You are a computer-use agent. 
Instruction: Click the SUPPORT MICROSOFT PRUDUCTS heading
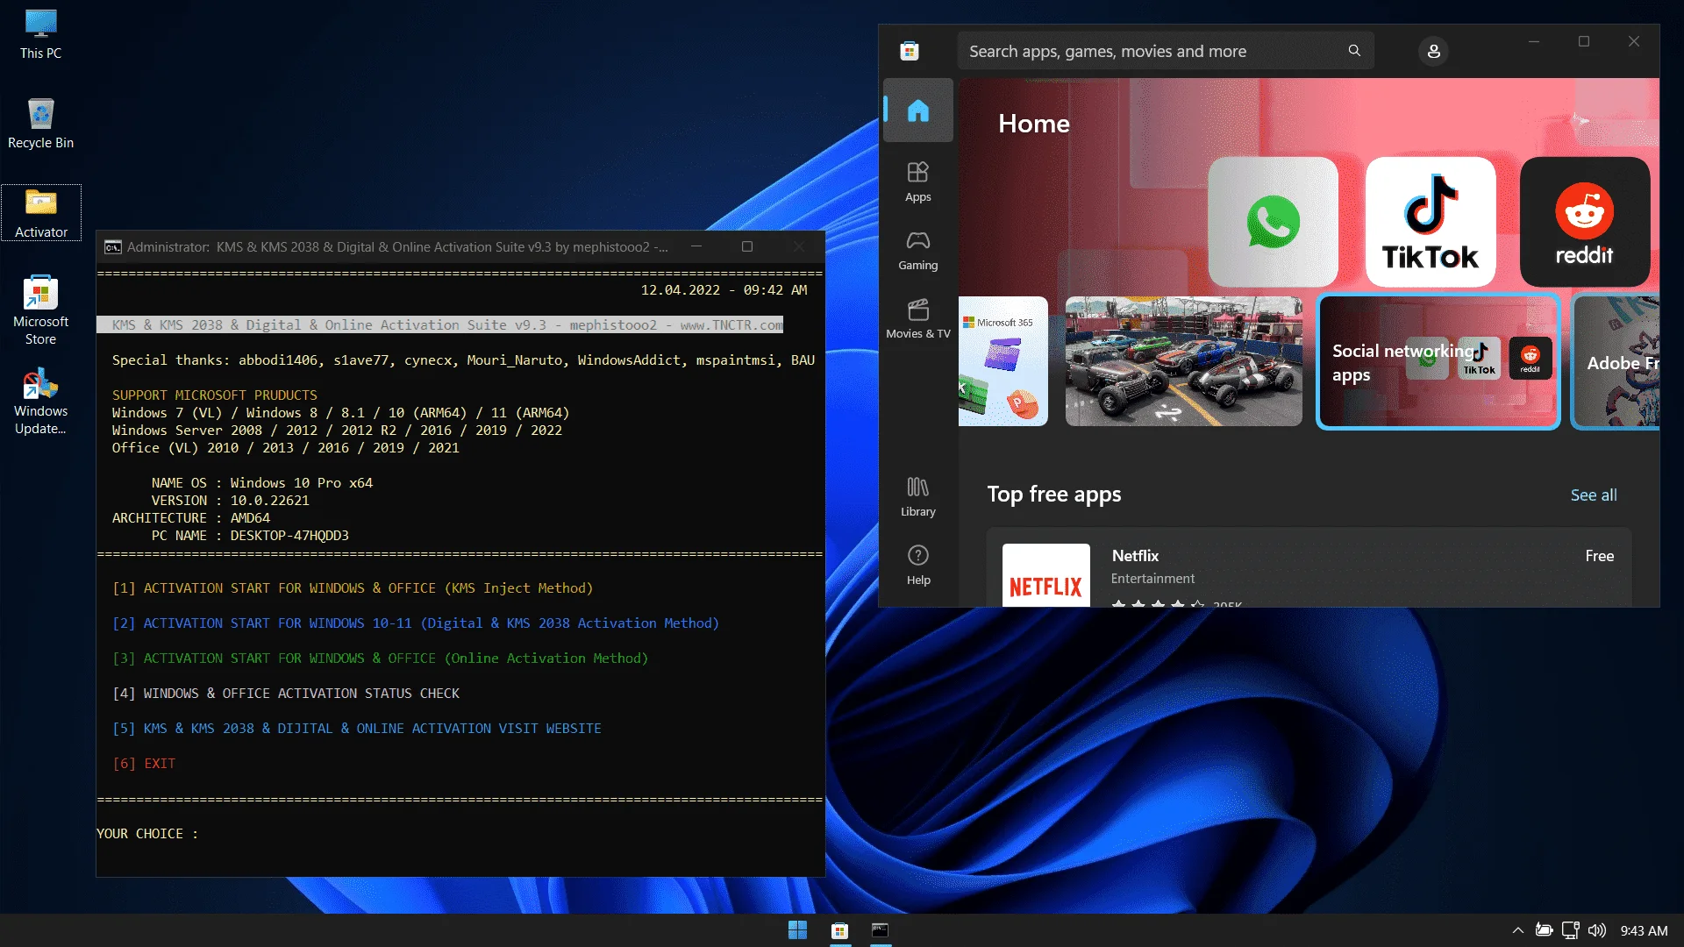pyautogui.click(x=215, y=395)
